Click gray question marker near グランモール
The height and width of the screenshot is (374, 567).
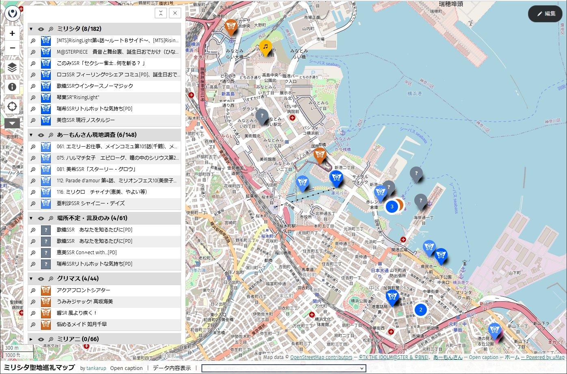[x=262, y=117]
